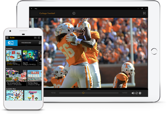Enter fullscreen with the expand icon
This screenshot has height=114, width=167.
[x=144, y=13]
